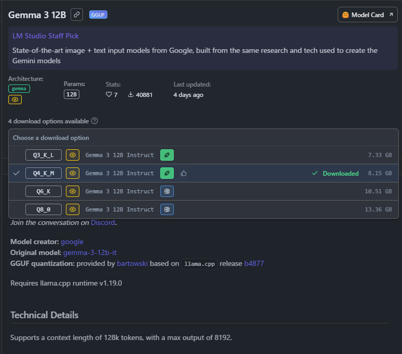The height and width of the screenshot is (354, 402).
Task: Click the heart likes icon
Action: (x=109, y=94)
